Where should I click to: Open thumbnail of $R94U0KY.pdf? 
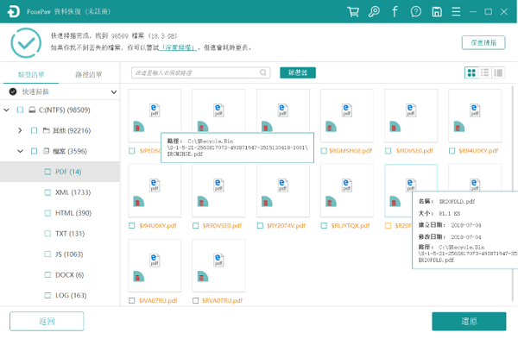[475, 116]
